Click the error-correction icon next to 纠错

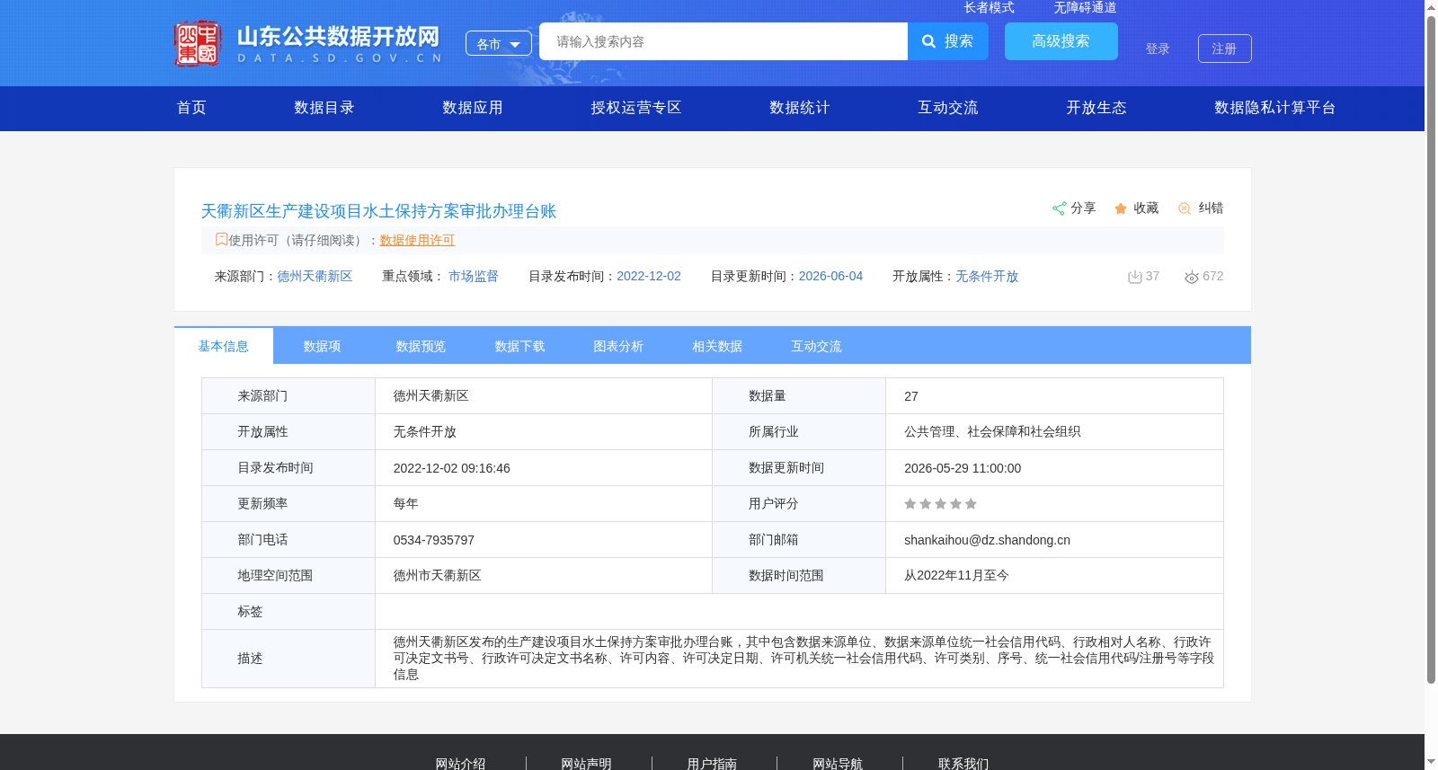pyautogui.click(x=1185, y=208)
